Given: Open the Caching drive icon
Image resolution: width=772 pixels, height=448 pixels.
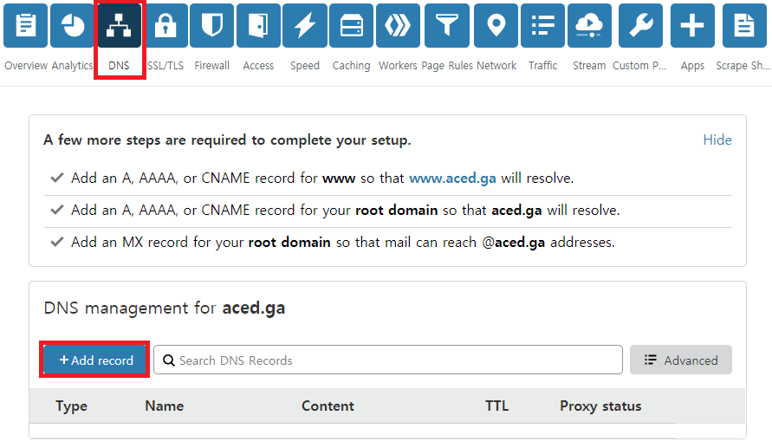Looking at the screenshot, I should point(352,26).
